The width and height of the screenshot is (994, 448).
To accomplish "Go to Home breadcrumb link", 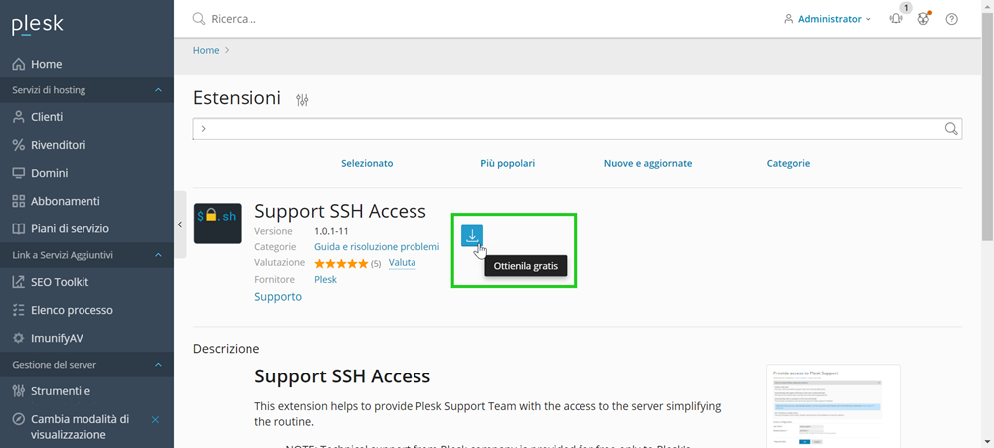I will pyautogui.click(x=206, y=50).
